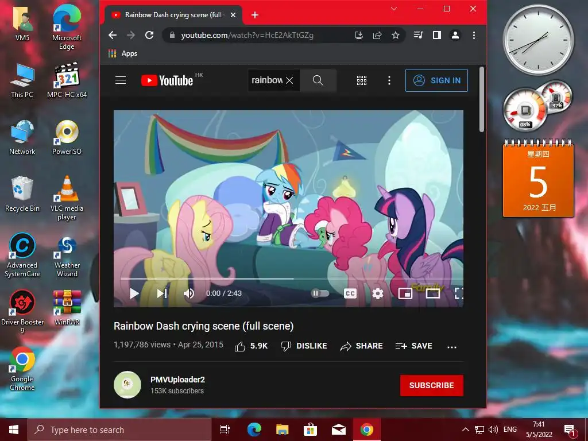Enable miniplayer mode

(x=405, y=293)
